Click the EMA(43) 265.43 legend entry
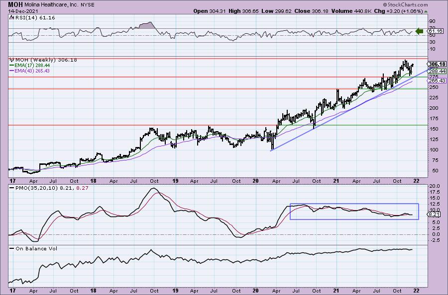The height and width of the screenshot is (295, 448). (29, 71)
